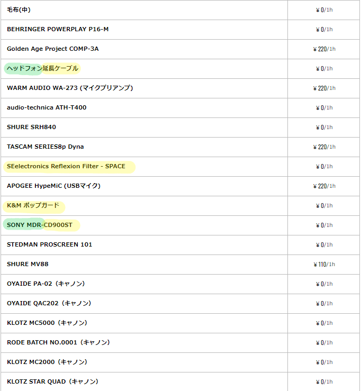Click OYAIDE QAC202 (キャノン) item name

click(49, 303)
